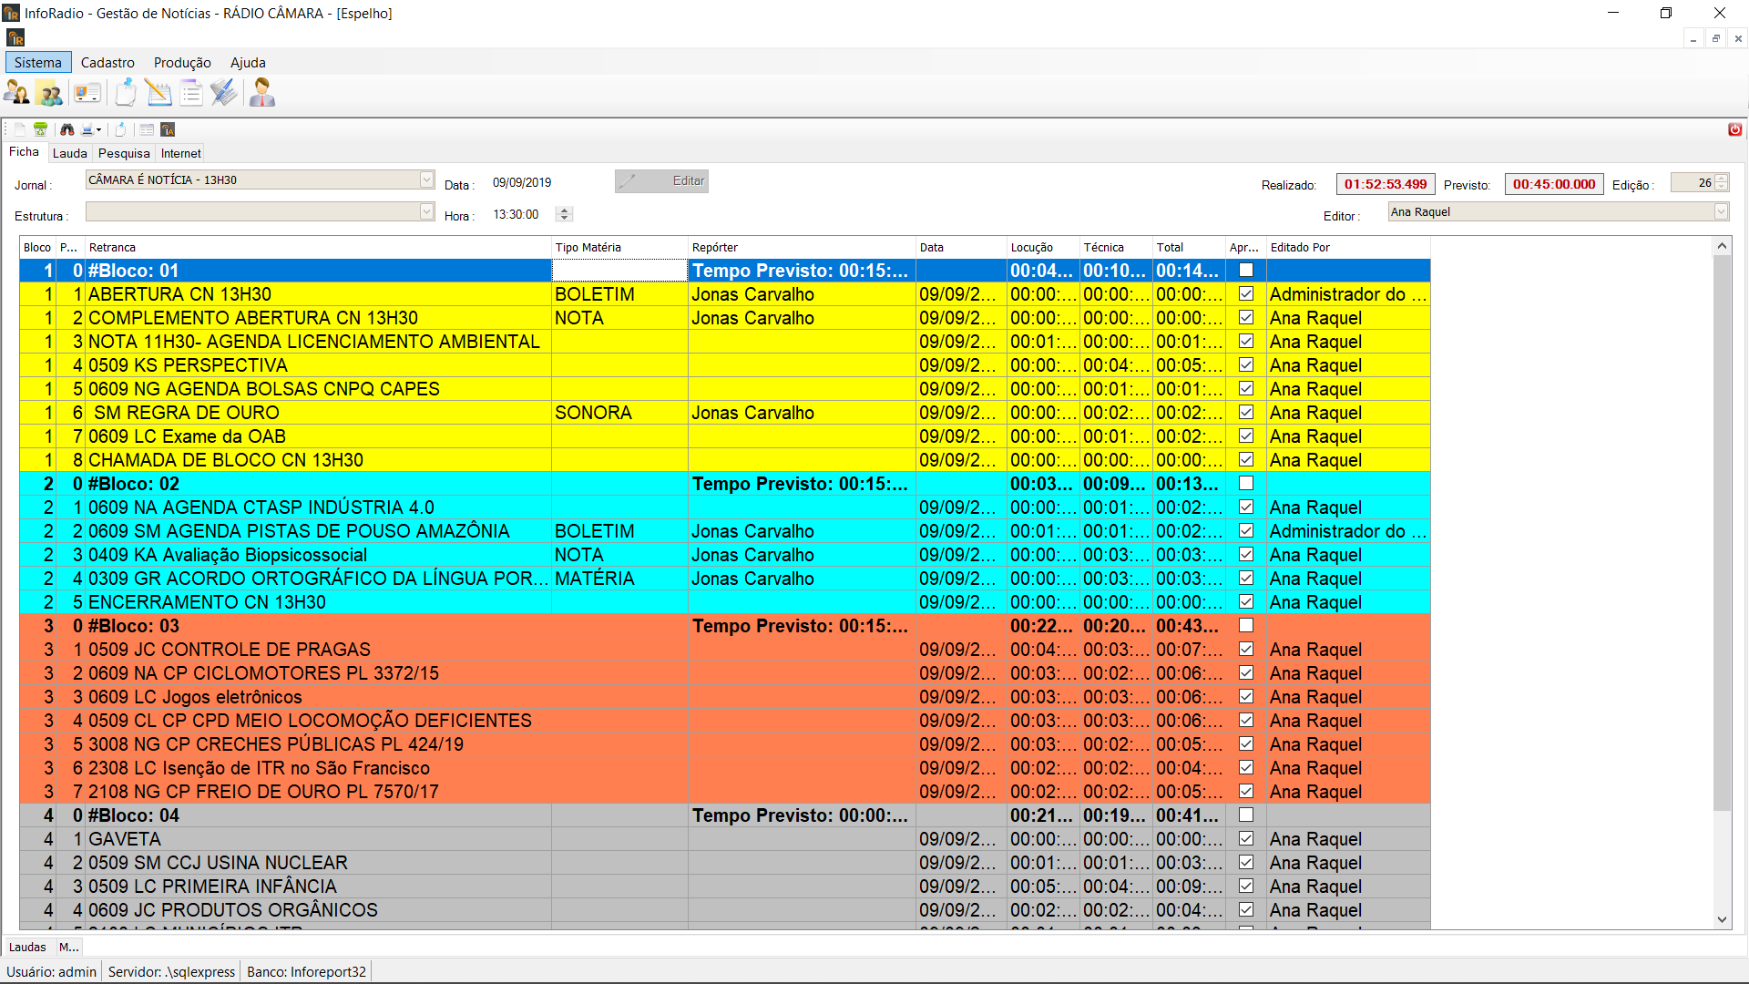Switch to the Internet tab
Image resolution: width=1749 pixels, height=984 pixels.
pos(181,153)
